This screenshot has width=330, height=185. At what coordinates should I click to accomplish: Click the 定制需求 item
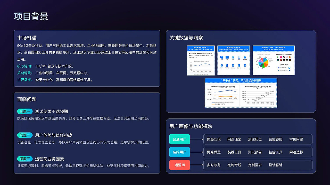pos(255,165)
